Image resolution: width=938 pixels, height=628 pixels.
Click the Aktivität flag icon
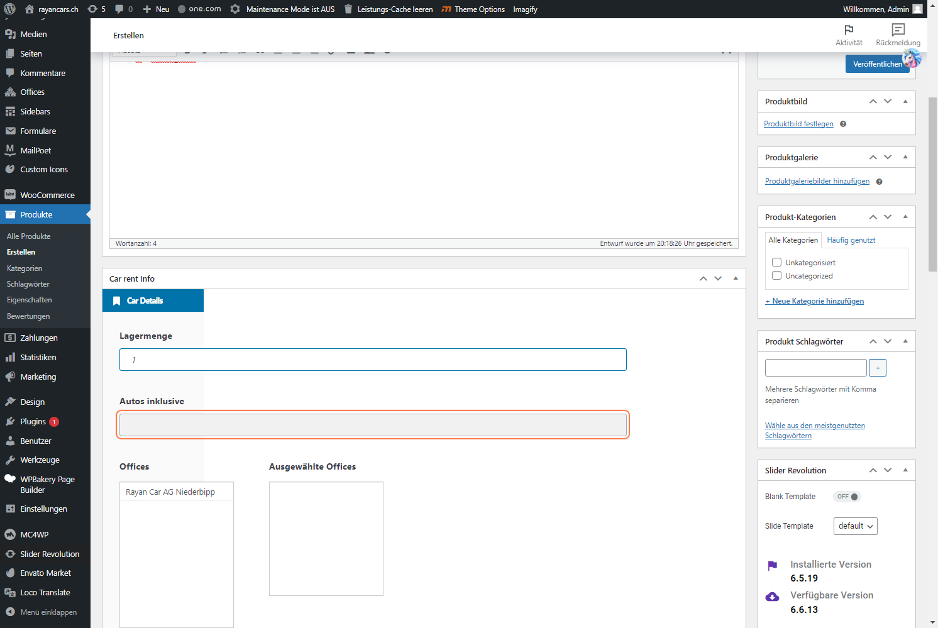click(849, 30)
